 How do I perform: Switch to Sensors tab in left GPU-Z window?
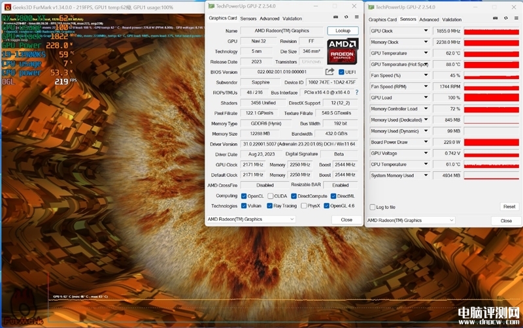pyautogui.click(x=248, y=19)
